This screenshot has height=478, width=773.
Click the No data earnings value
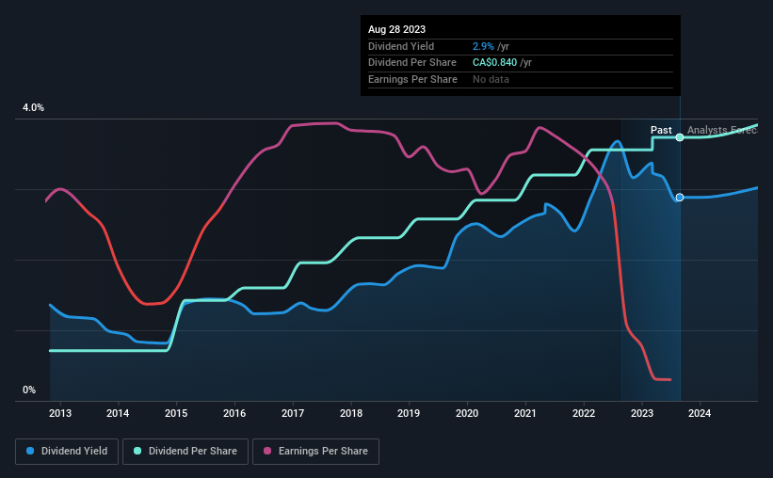491,79
